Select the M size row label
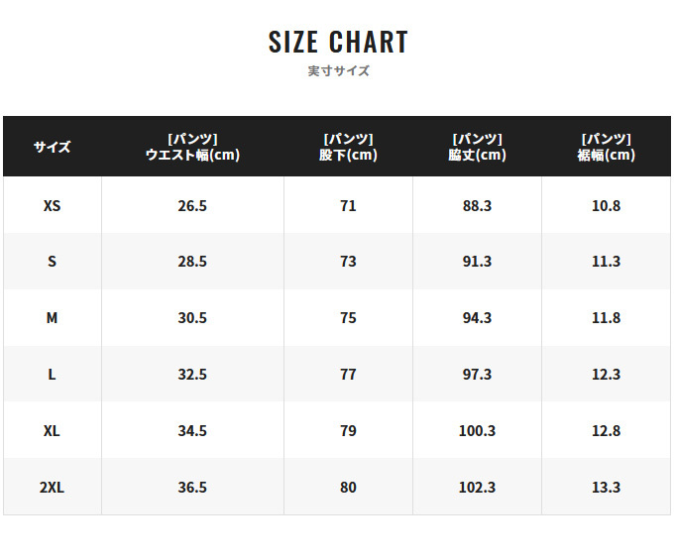Viewport: 674px width, 560px height. 52,318
